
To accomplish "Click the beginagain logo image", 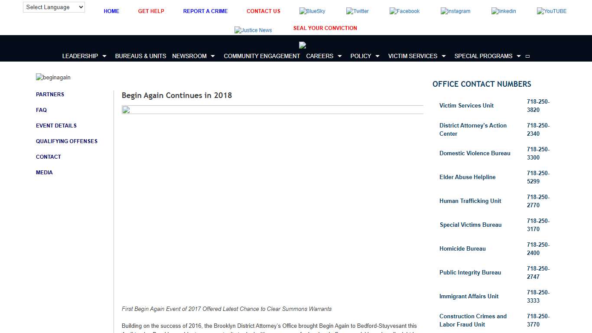I will pyautogui.click(x=53, y=78).
